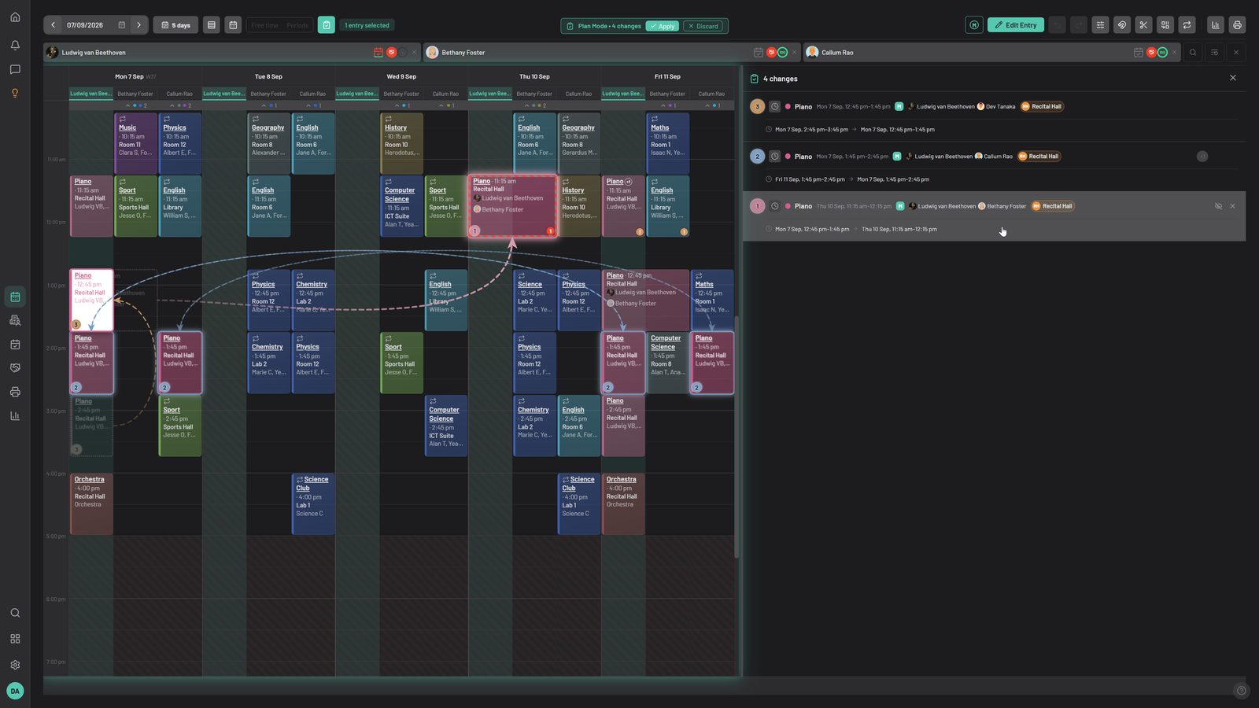Collapse Mon 7 Sep Callum Rao column chevron
Image resolution: width=1259 pixels, height=708 pixels.
pos(172,105)
